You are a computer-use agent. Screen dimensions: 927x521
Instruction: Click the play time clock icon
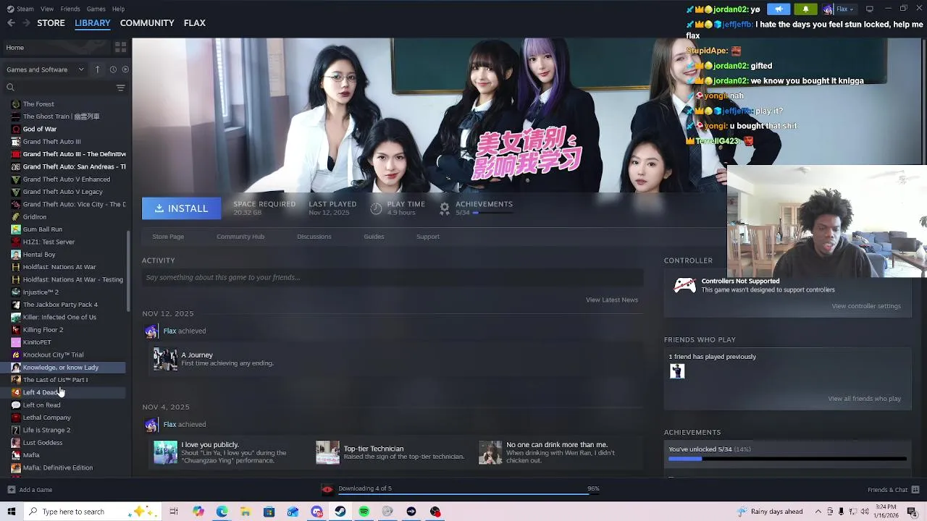click(x=376, y=208)
